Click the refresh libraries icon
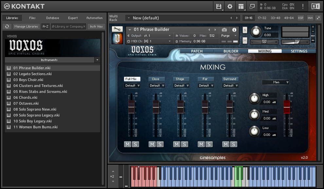The width and height of the screenshot is (324, 189). point(7,27)
